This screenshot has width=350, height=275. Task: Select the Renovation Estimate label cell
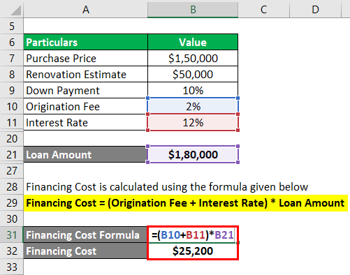(86, 75)
